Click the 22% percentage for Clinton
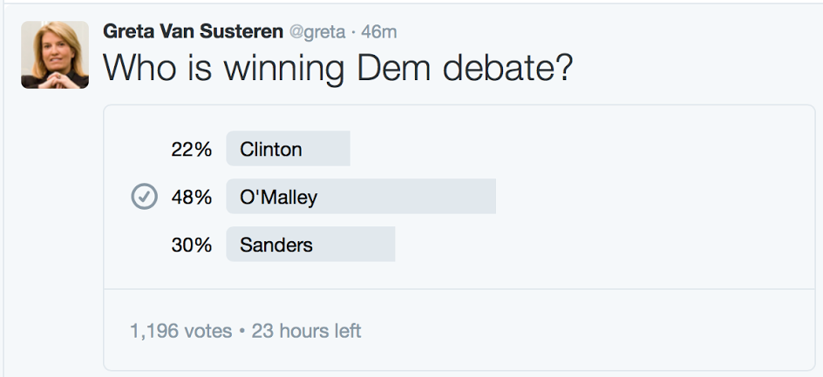 pyautogui.click(x=192, y=150)
